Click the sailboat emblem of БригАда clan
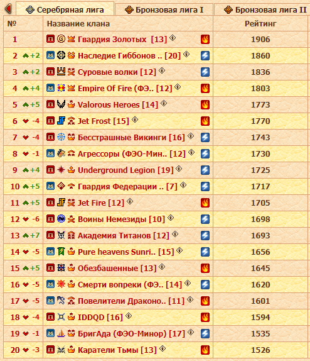The image size is (310, 361). tap(61, 333)
